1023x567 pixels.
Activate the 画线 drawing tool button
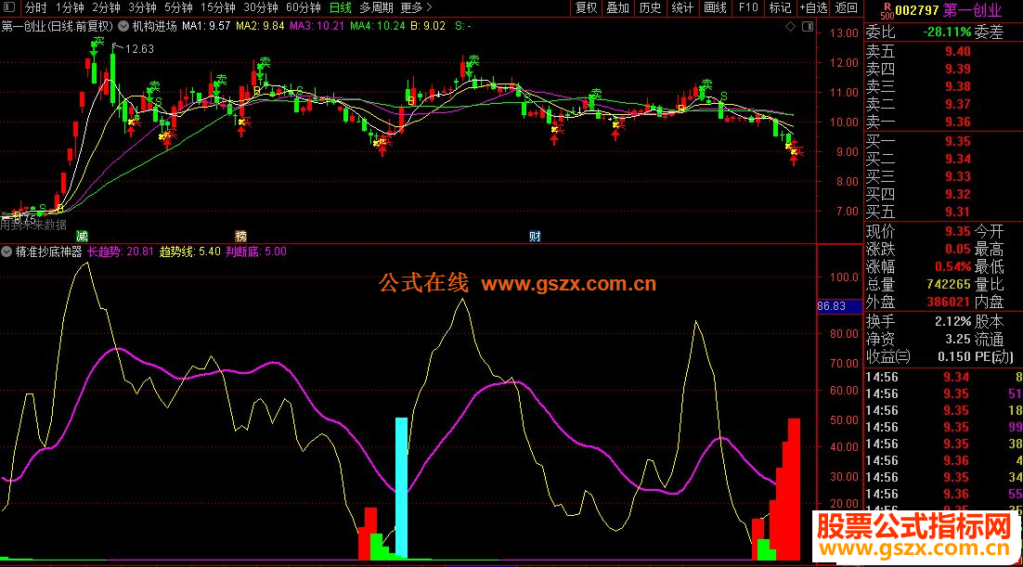click(715, 7)
